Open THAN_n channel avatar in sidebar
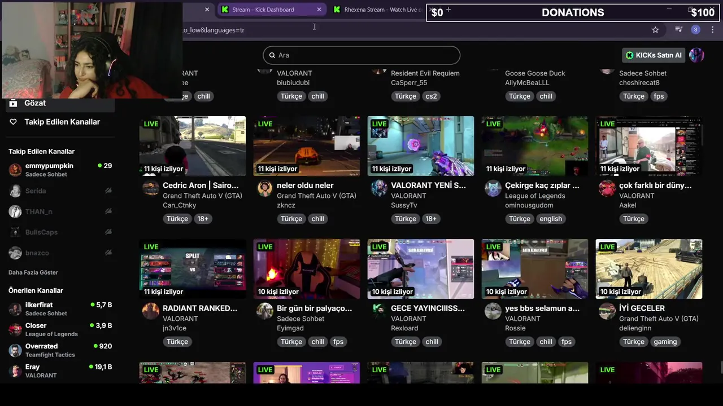This screenshot has height=406, width=723. [x=15, y=211]
